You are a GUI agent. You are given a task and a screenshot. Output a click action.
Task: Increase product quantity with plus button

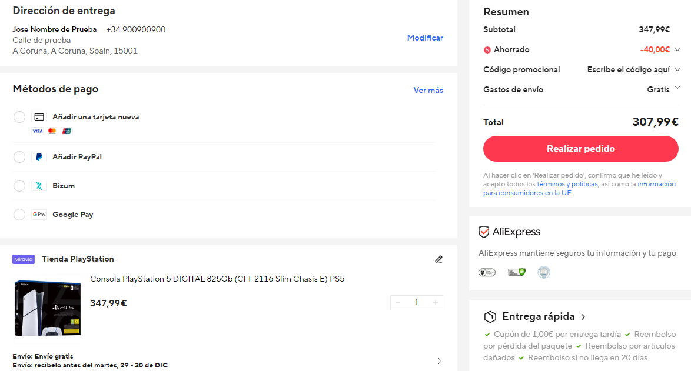click(435, 302)
